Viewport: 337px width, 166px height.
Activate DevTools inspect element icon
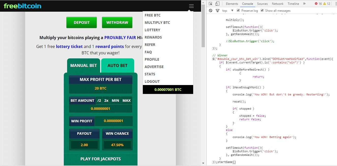pyautogui.click(x=211, y=4)
